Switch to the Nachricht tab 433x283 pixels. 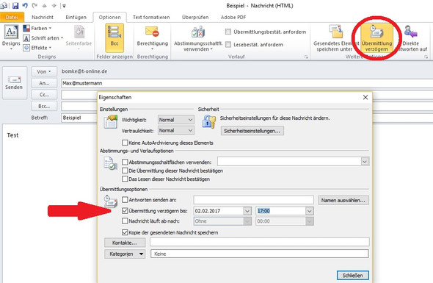[43, 17]
